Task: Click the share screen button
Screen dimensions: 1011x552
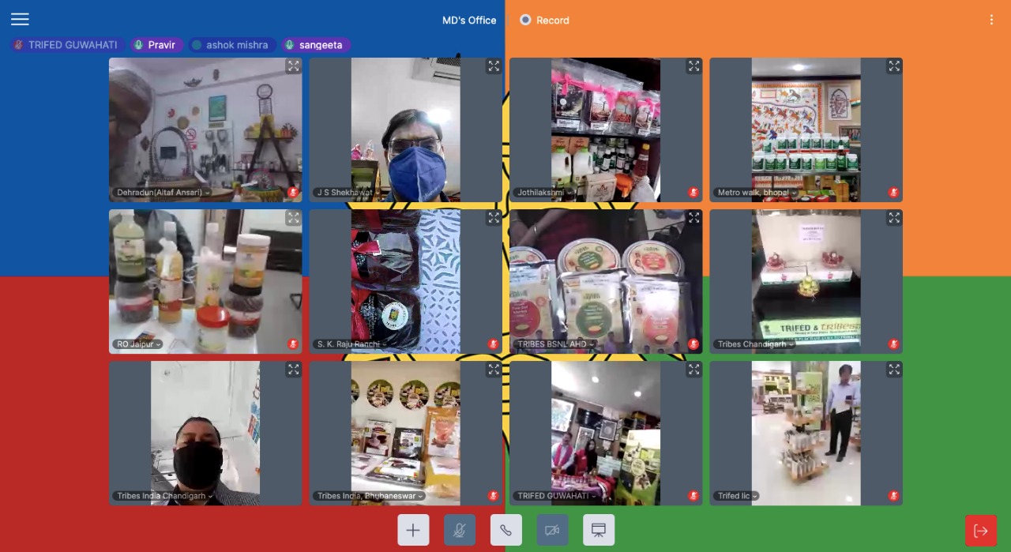Action: 599,530
